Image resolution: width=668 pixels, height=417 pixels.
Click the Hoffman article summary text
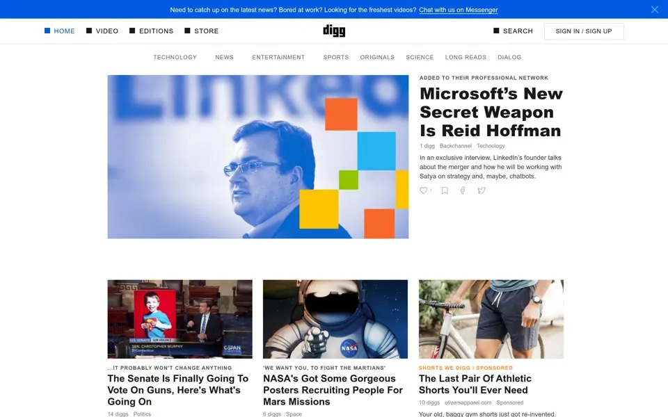pyautogui.click(x=491, y=167)
